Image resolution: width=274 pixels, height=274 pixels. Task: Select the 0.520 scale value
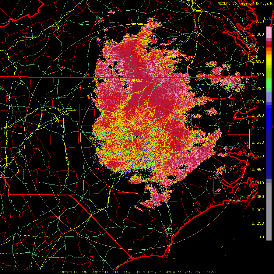[x=258, y=156]
